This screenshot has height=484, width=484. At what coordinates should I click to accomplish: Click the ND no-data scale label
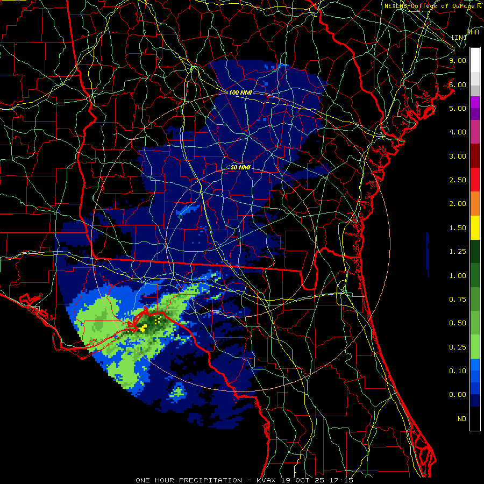(x=462, y=419)
